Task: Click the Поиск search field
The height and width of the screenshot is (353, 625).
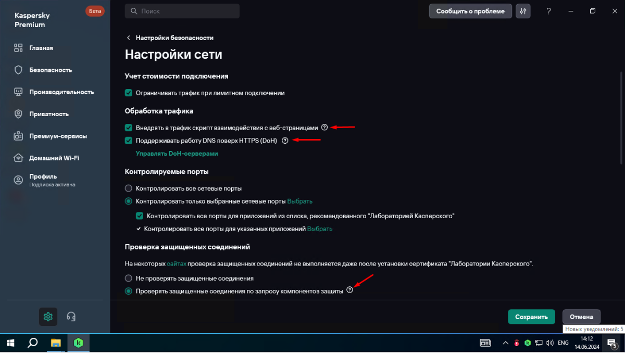Action: 182,11
